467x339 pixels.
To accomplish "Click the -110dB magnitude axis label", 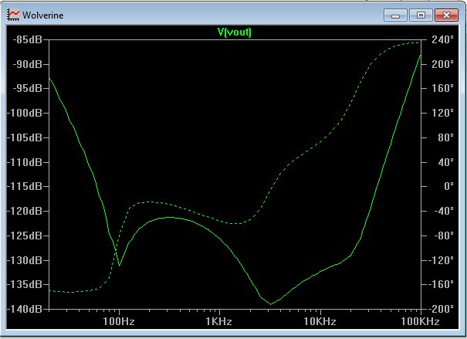I will [x=25, y=162].
